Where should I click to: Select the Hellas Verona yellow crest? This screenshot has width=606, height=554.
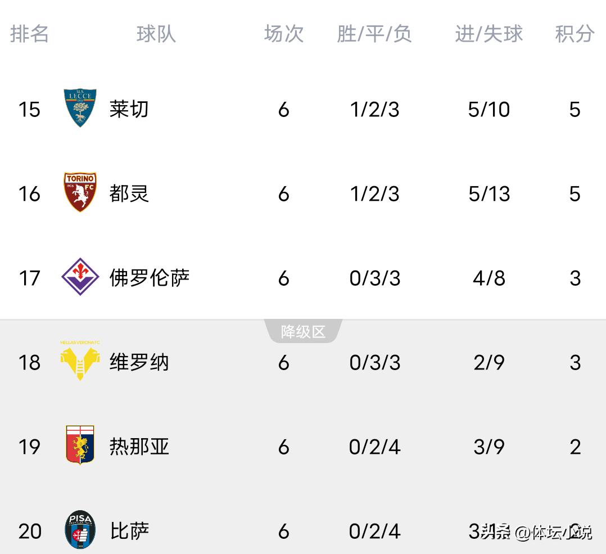80,361
